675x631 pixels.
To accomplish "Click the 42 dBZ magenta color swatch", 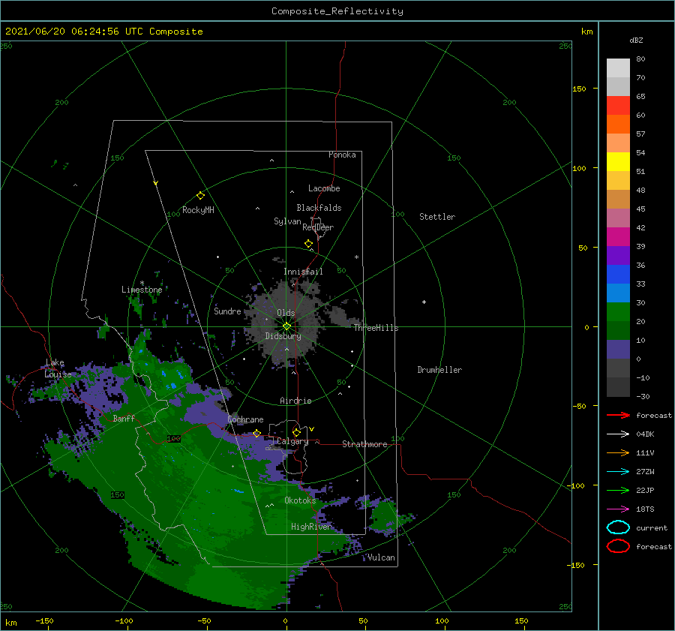I will click(618, 237).
